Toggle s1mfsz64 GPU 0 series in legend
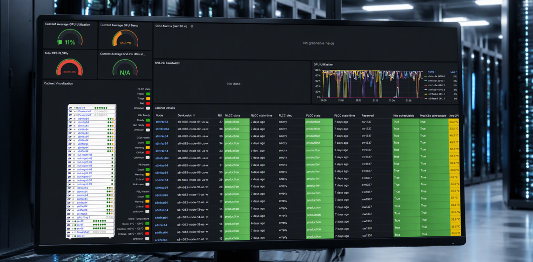This screenshot has width=533, height=262. tap(436, 76)
